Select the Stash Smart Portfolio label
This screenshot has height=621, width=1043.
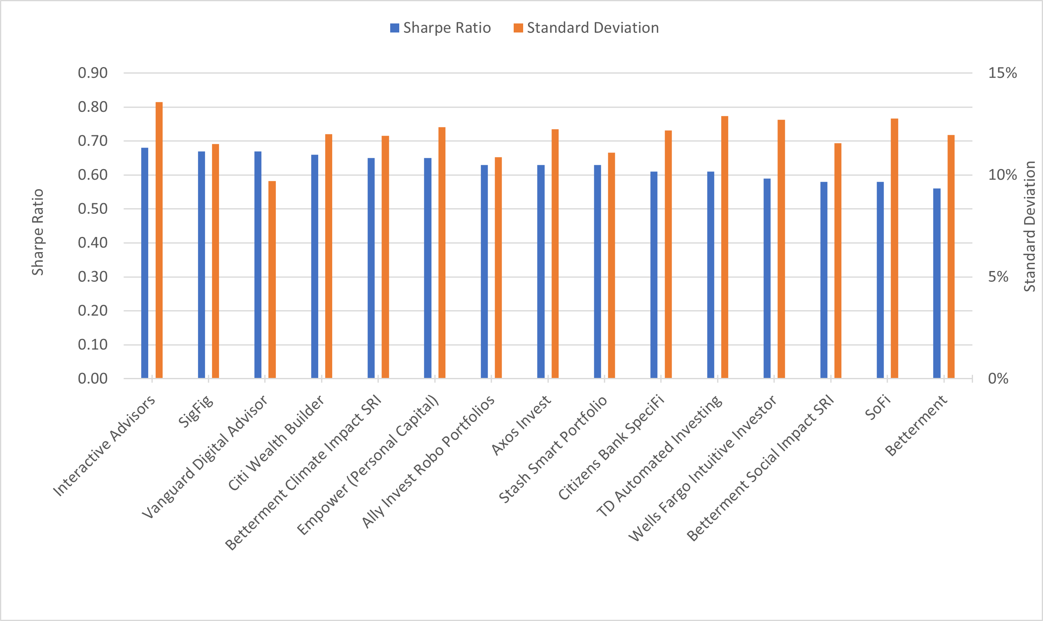(x=553, y=449)
